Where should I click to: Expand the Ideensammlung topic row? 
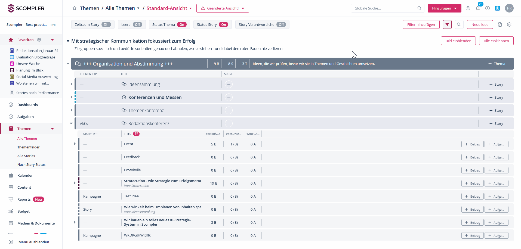[x=72, y=84]
